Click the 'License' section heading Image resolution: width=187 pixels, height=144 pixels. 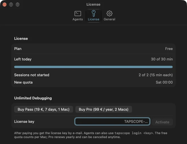(x=21, y=38)
